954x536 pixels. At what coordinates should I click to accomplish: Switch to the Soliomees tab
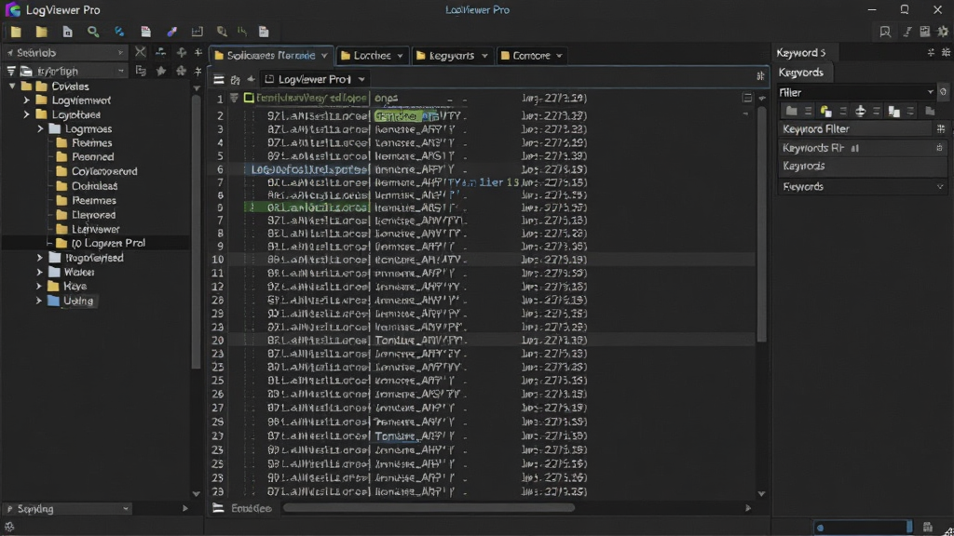tap(271, 55)
